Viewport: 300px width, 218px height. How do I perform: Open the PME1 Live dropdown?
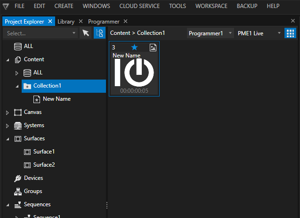point(259,33)
